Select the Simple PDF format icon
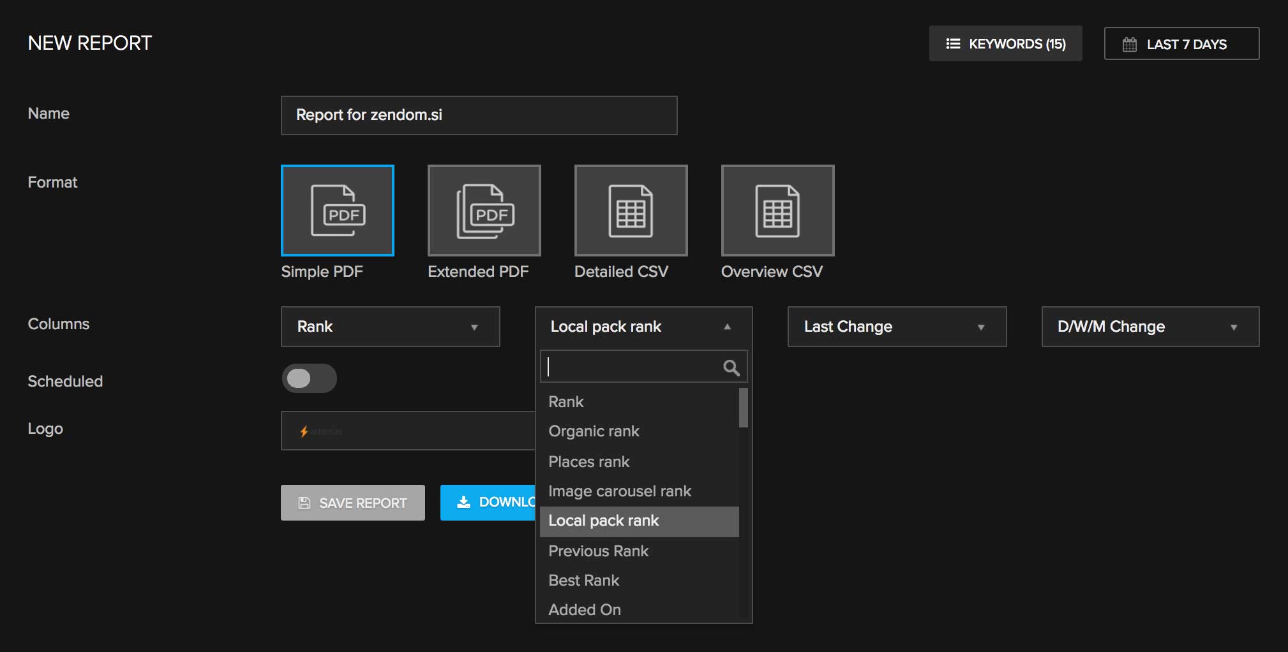The height and width of the screenshot is (652, 1288). pos(337,211)
